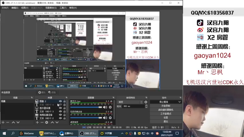
Task: Toggle the lock on 图像 2 source
Action: [x=64, y=101]
